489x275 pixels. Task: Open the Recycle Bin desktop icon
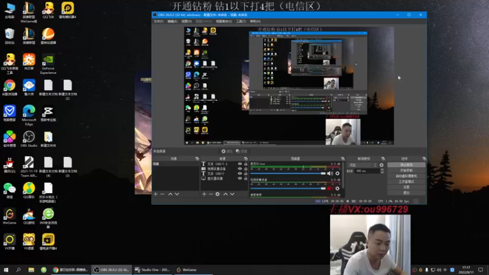click(x=9, y=36)
